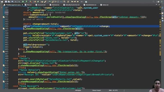Click the 'break;' statement on line 308
164x92 pixels.
click(x=22, y=56)
